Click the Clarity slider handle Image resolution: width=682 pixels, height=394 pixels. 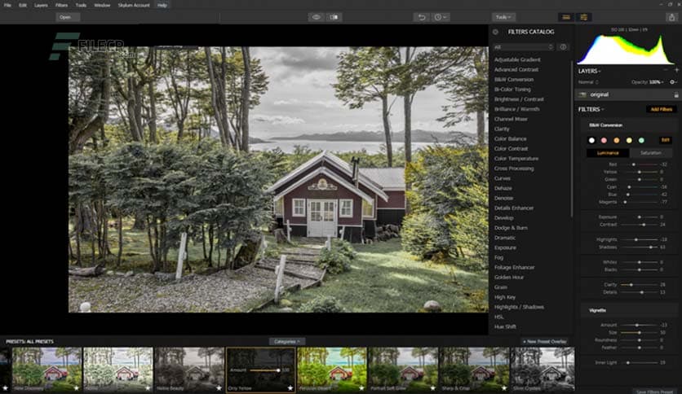point(631,285)
